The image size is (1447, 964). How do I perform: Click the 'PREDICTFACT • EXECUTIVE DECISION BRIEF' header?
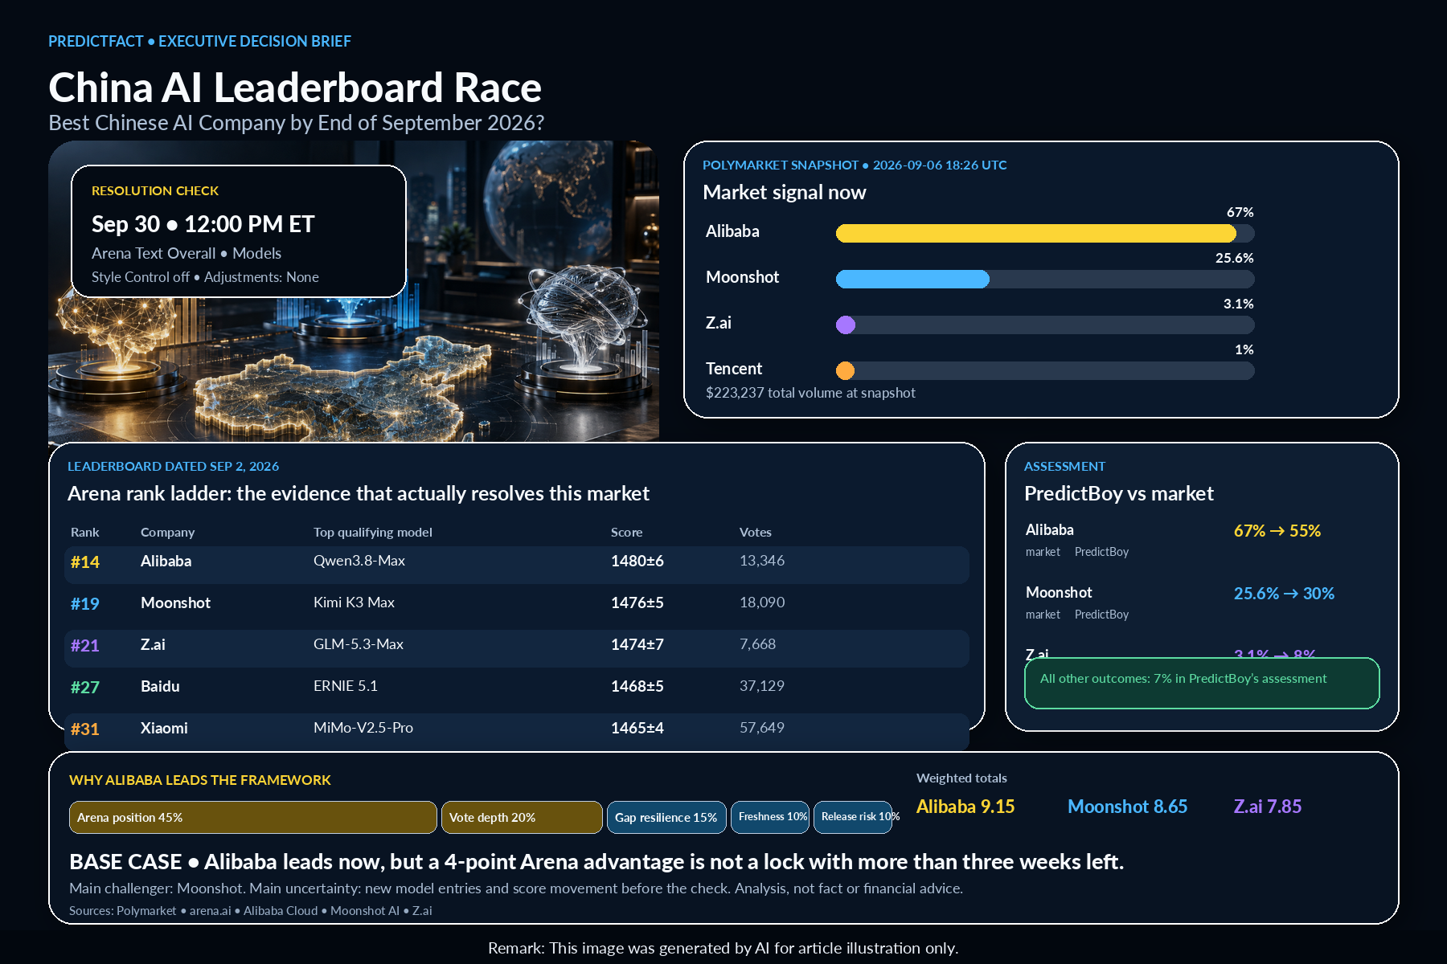200,41
